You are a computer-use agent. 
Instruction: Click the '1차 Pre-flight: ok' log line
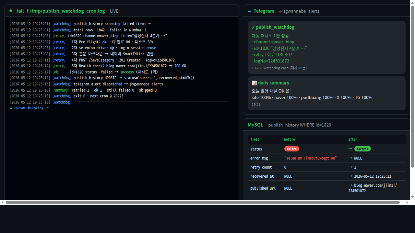click(81, 42)
